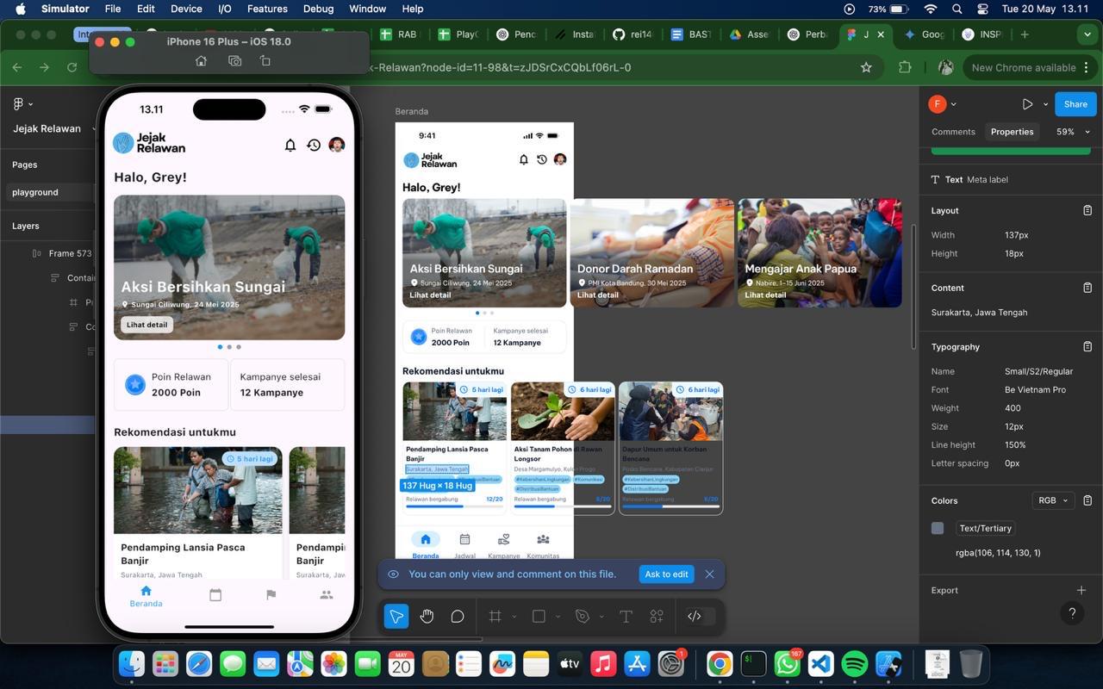Tap Lihat detail button in simulator
The width and height of the screenshot is (1103, 689).
(147, 325)
